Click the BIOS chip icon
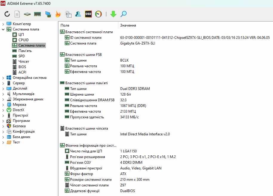 [x=15, y=67]
